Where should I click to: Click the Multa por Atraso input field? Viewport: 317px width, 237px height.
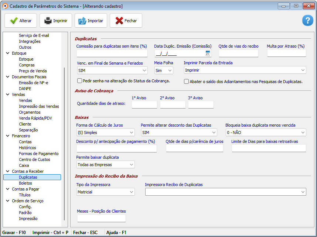286,54
